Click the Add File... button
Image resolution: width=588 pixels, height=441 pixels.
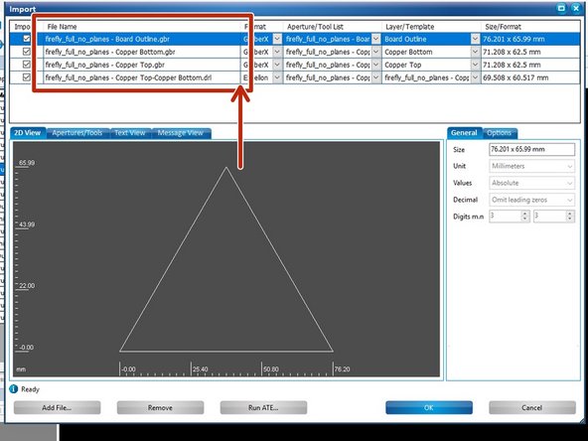(x=57, y=407)
